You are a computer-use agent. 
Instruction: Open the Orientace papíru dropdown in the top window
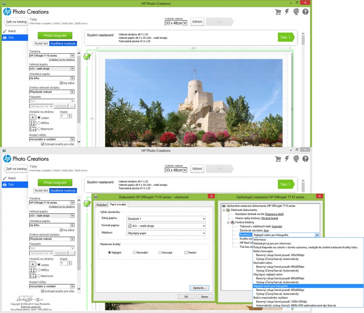click(52, 78)
